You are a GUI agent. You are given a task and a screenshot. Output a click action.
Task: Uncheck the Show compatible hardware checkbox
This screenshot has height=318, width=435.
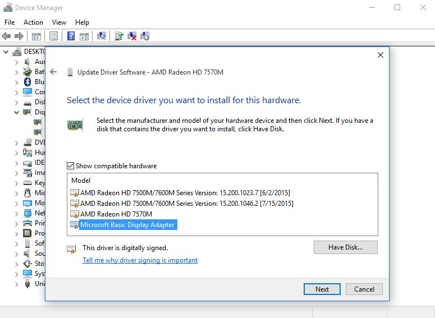pyautogui.click(x=70, y=166)
